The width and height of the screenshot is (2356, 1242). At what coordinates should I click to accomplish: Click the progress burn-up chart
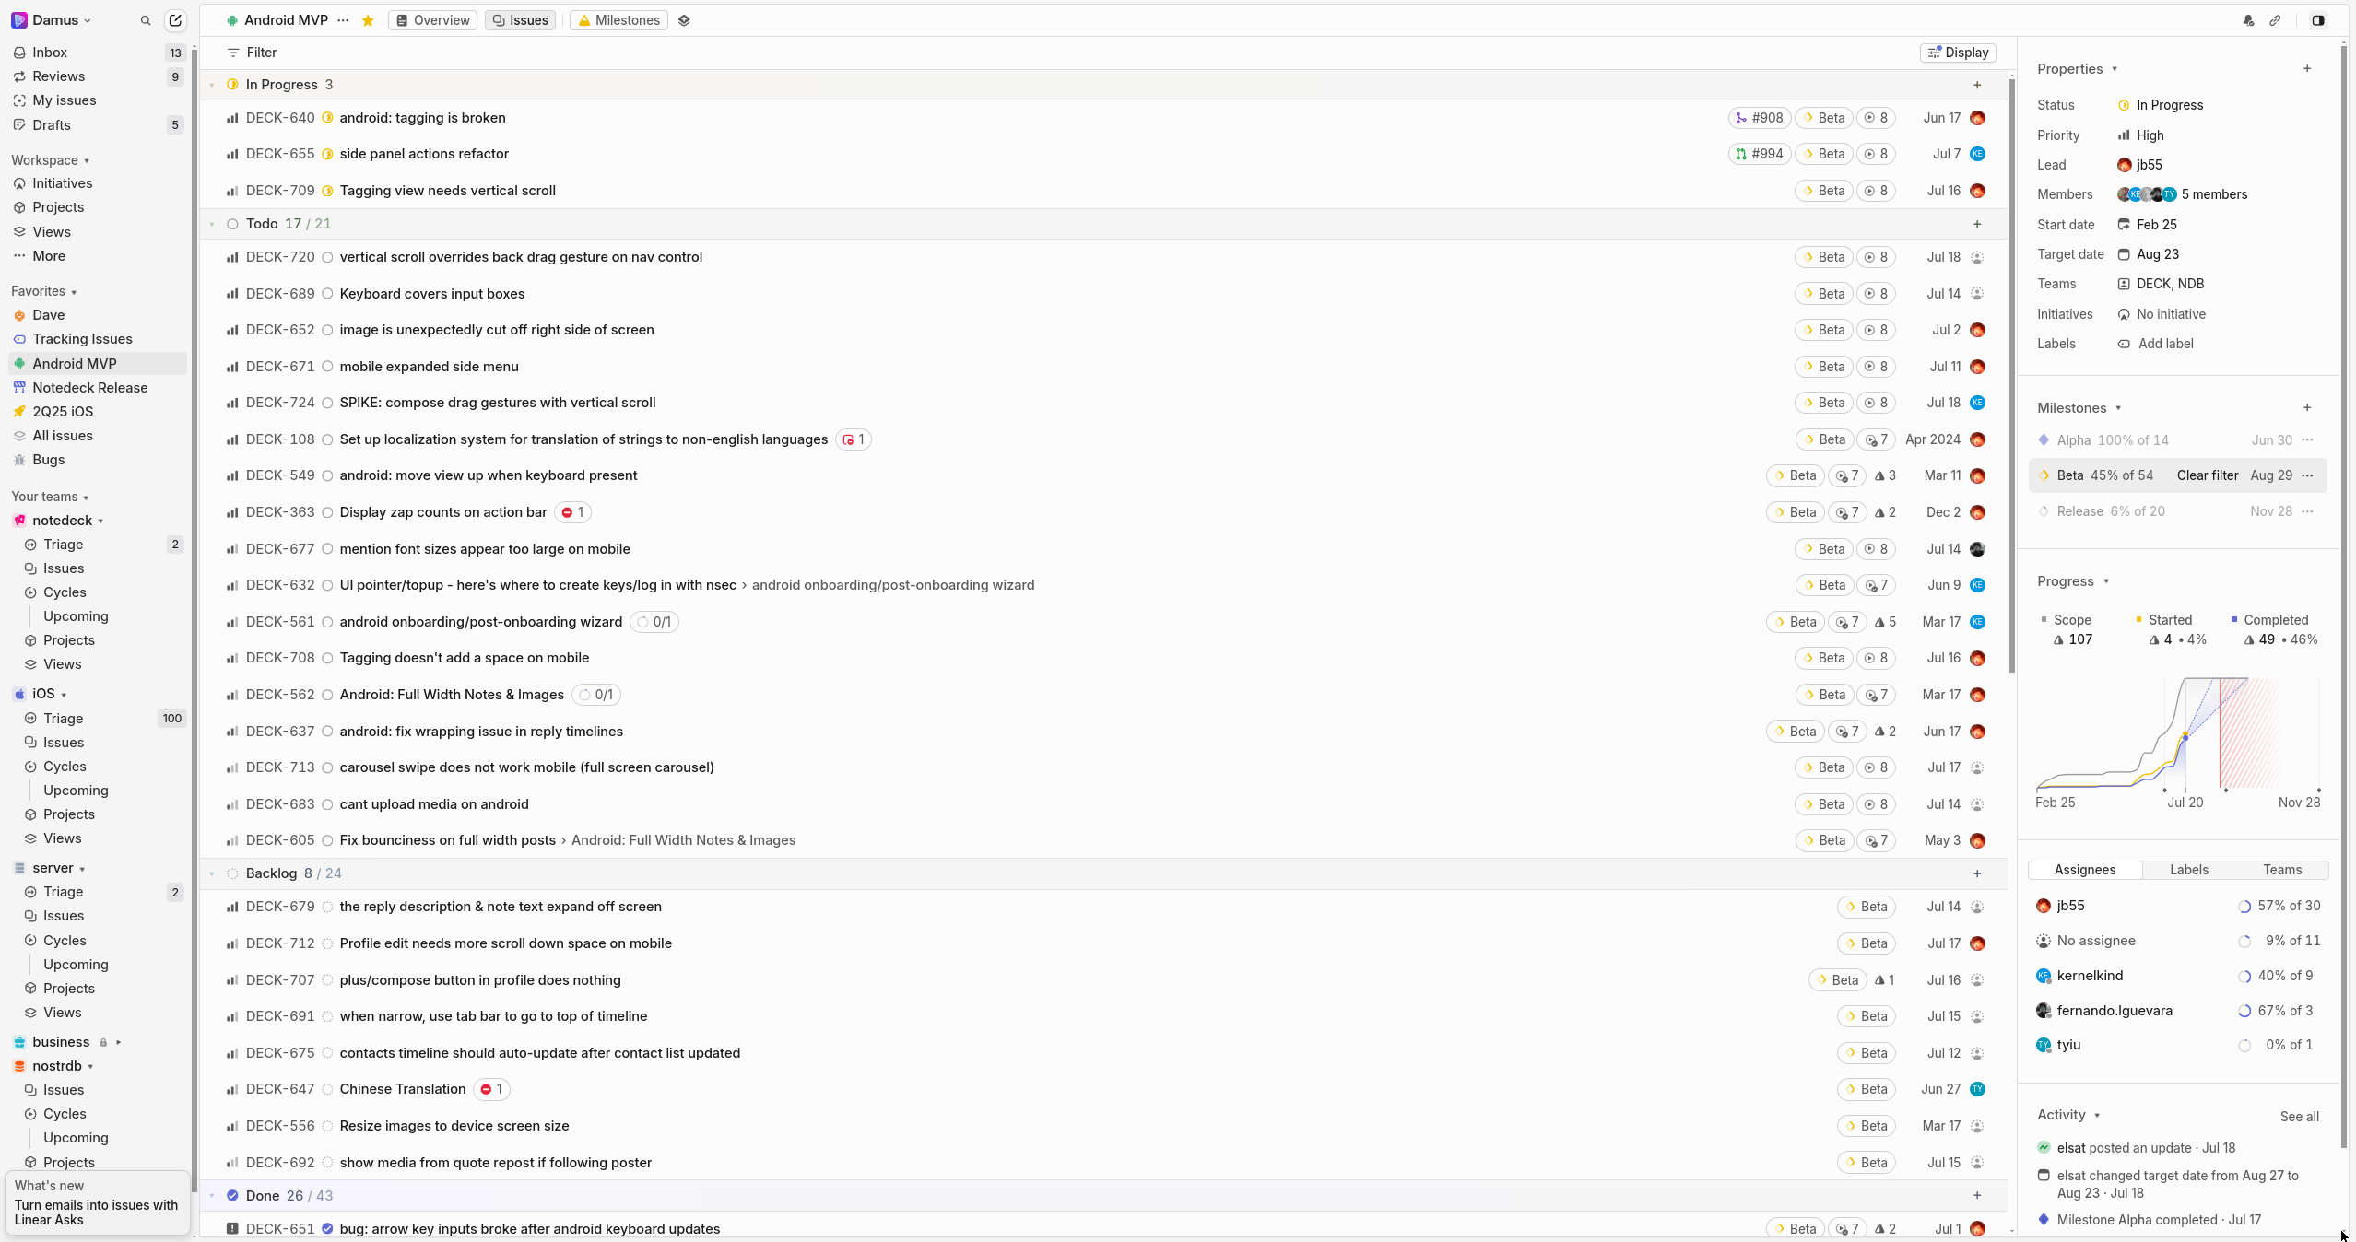pyautogui.click(x=2178, y=734)
